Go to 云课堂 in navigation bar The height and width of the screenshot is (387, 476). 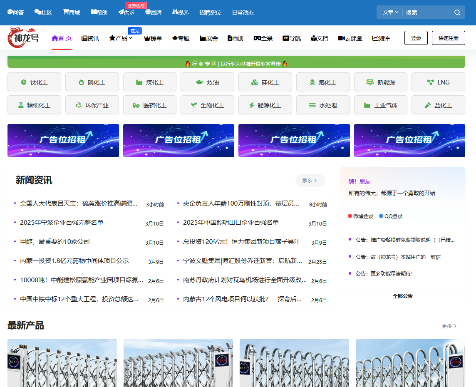click(x=350, y=38)
